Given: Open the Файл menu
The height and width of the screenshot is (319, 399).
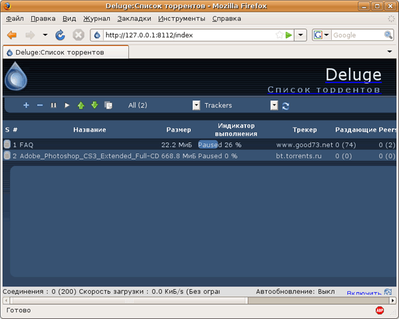Looking at the screenshot, I should pyautogui.click(x=15, y=19).
